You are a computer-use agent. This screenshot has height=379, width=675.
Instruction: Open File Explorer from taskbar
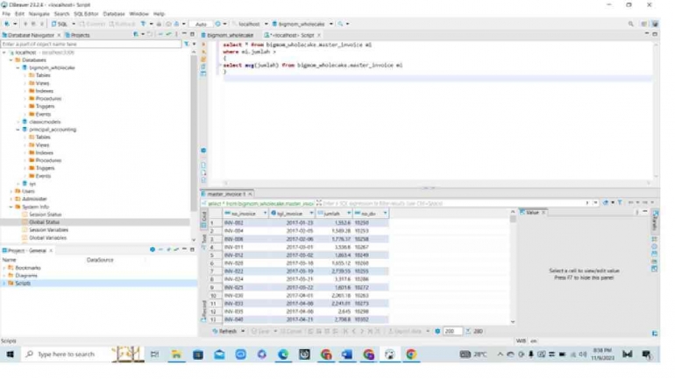click(x=176, y=354)
